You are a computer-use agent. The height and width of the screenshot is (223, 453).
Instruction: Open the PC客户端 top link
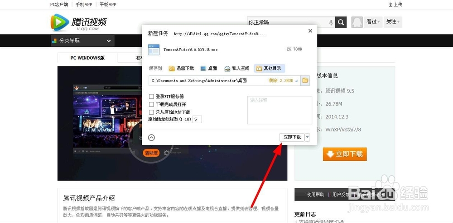click(x=59, y=5)
